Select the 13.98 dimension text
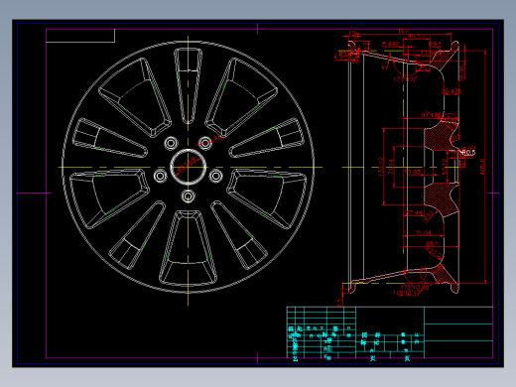The height and width of the screenshot is (387, 516). (x=413, y=172)
